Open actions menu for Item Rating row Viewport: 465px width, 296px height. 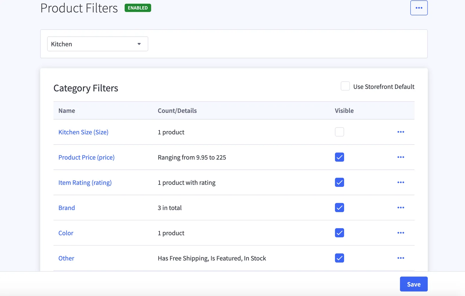click(x=401, y=183)
